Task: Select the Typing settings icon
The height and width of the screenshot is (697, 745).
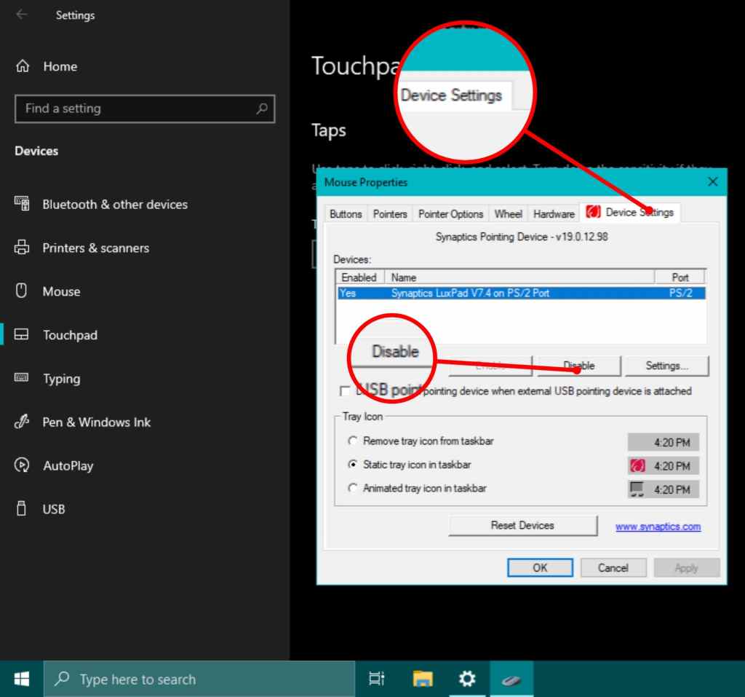Action: pyautogui.click(x=22, y=379)
